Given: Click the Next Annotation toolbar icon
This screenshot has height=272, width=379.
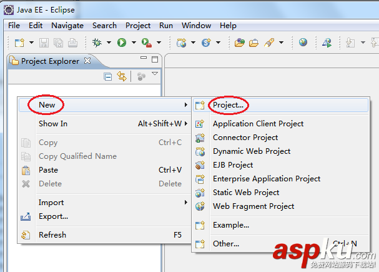Looking at the screenshot, I should pos(350,43).
